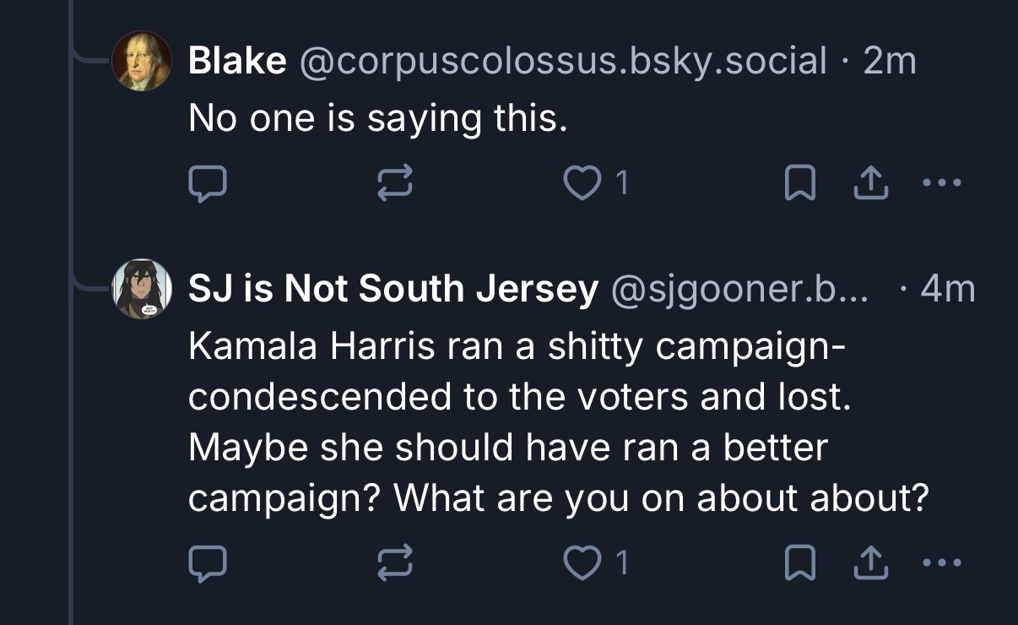This screenshot has height=625, width=1018.
Task: Open SJ is Not South Jersey's avatar
Action: (x=142, y=289)
